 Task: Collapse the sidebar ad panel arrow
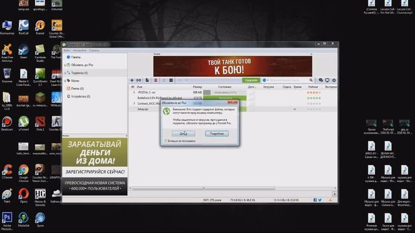[126, 136]
